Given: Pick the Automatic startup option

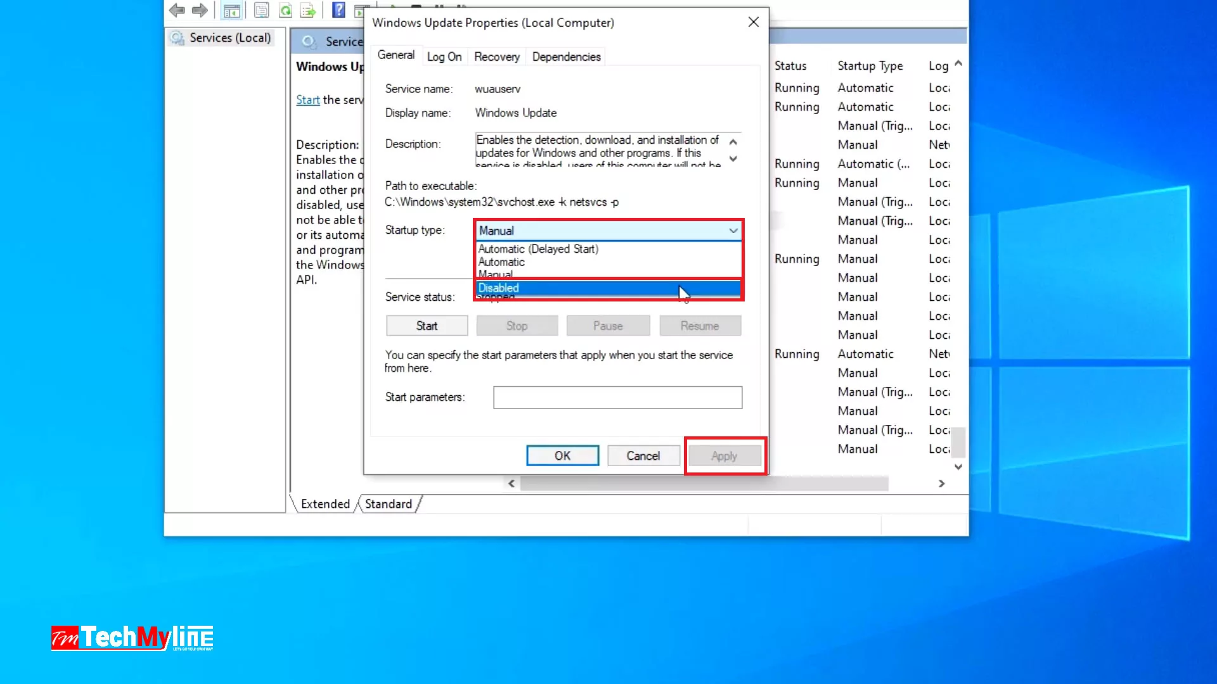Looking at the screenshot, I should (x=501, y=262).
